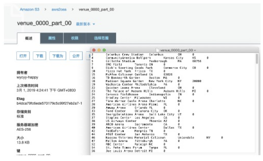Click the Amway Arena row
This screenshot has width=263, height=161.
click(x=128, y=108)
